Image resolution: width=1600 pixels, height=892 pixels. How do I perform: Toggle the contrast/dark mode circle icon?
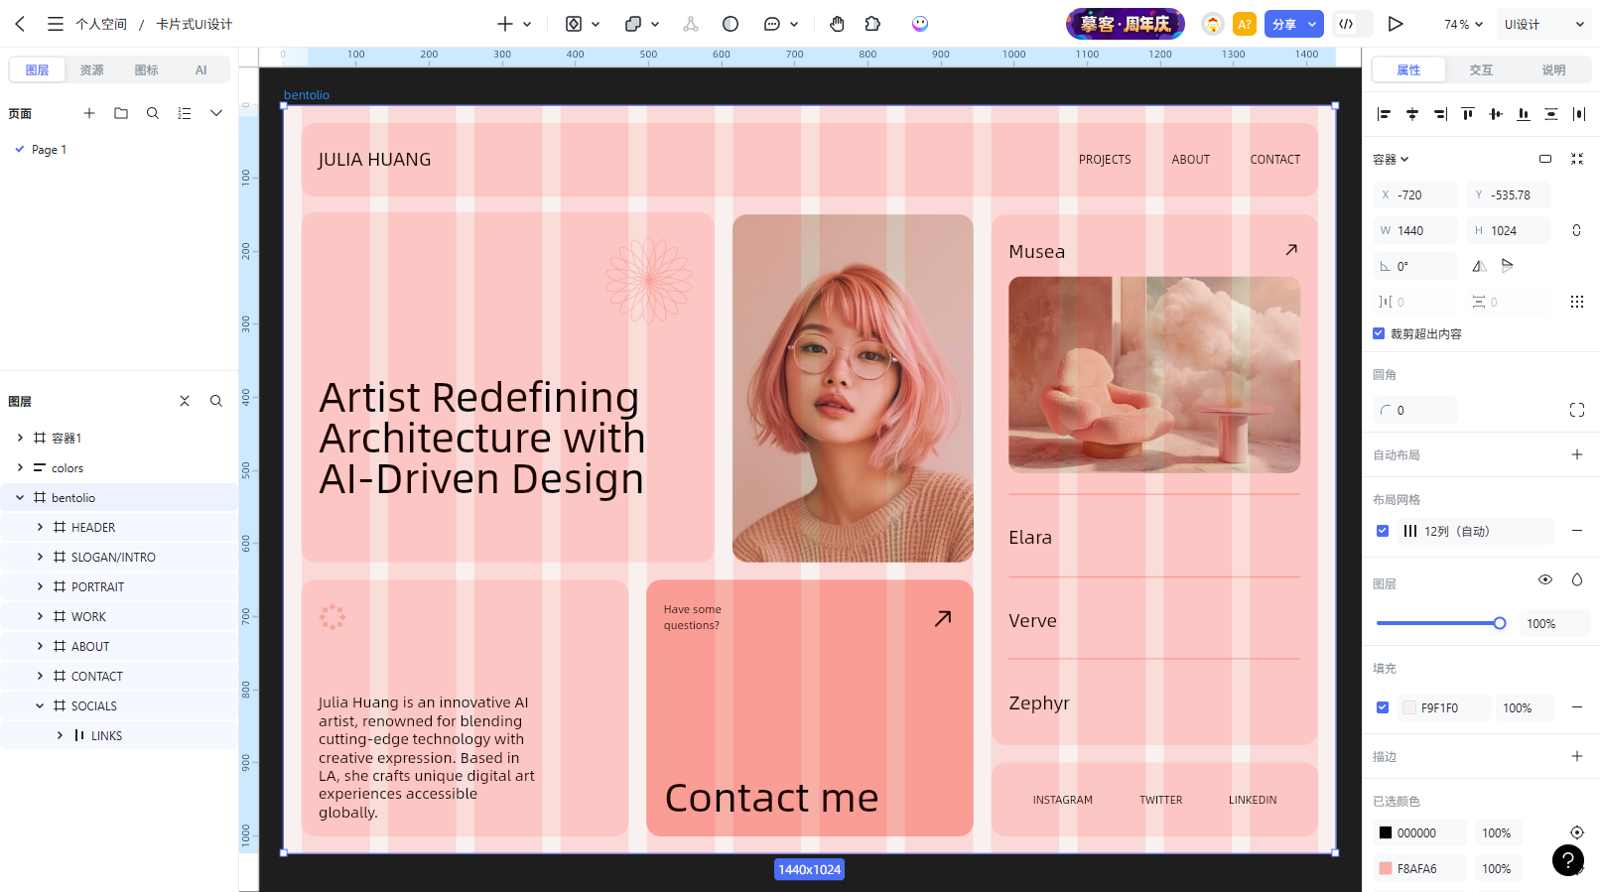[x=731, y=24]
